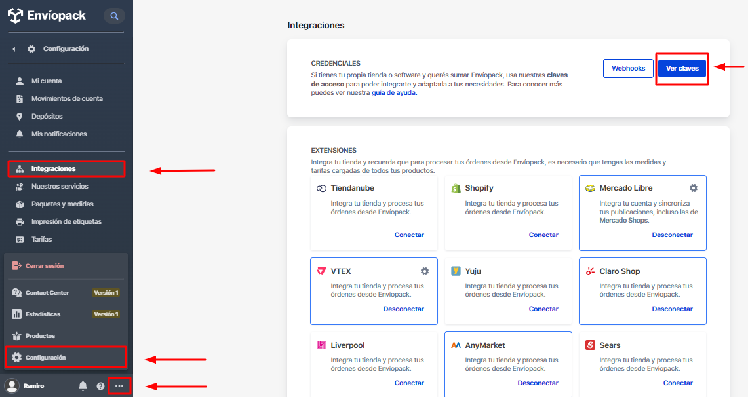
Task: Open Configuración in the popup menu
Action: pos(66,358)
